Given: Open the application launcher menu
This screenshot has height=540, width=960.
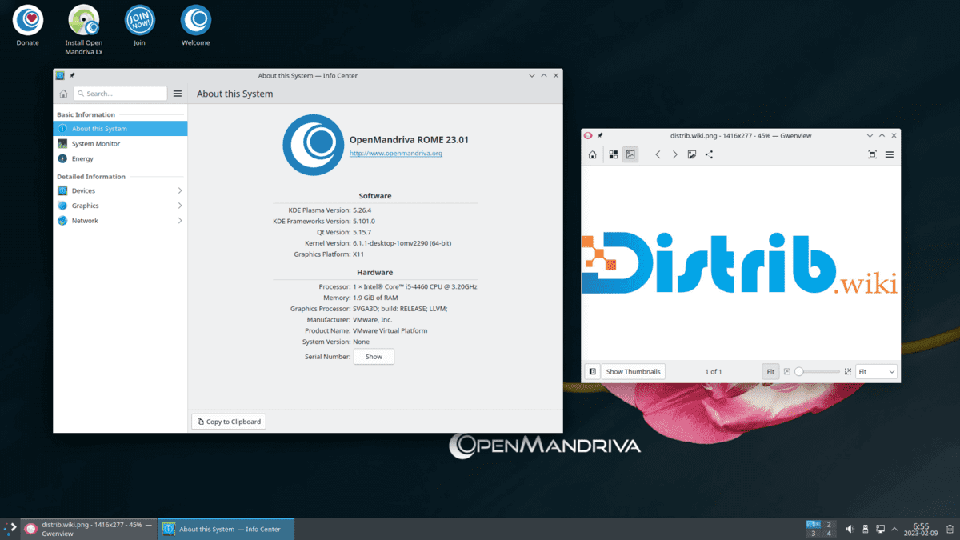Looking at the screenshot, I should (x=10, y=528).
